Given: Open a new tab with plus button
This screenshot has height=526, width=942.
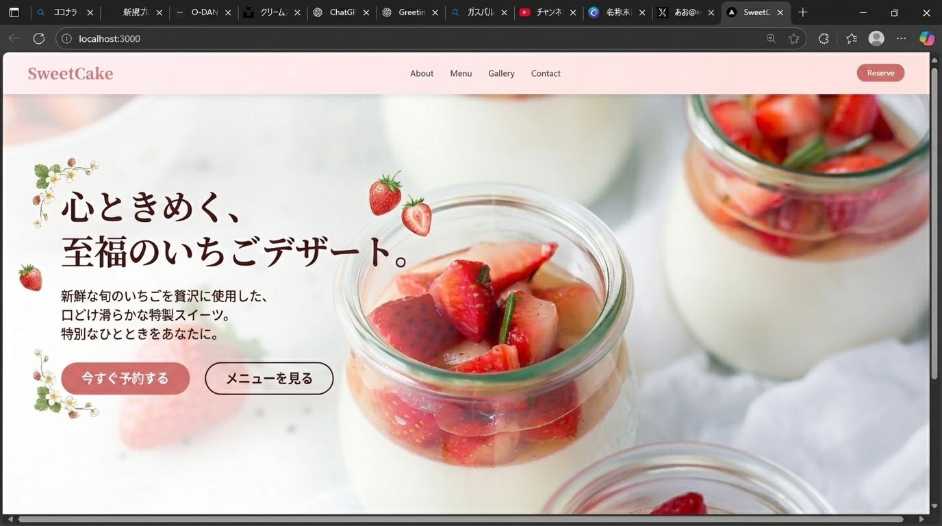Looking at the screenshot, I should point(803,12).
